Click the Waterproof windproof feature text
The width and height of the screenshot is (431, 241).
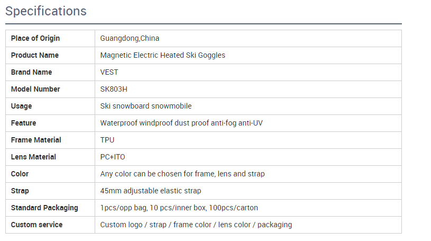tap(181, 123)
